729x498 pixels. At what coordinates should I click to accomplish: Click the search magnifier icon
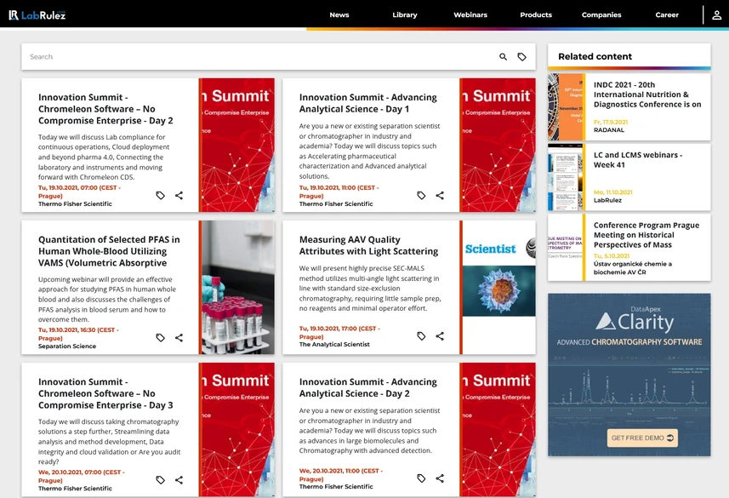[503, 57]
